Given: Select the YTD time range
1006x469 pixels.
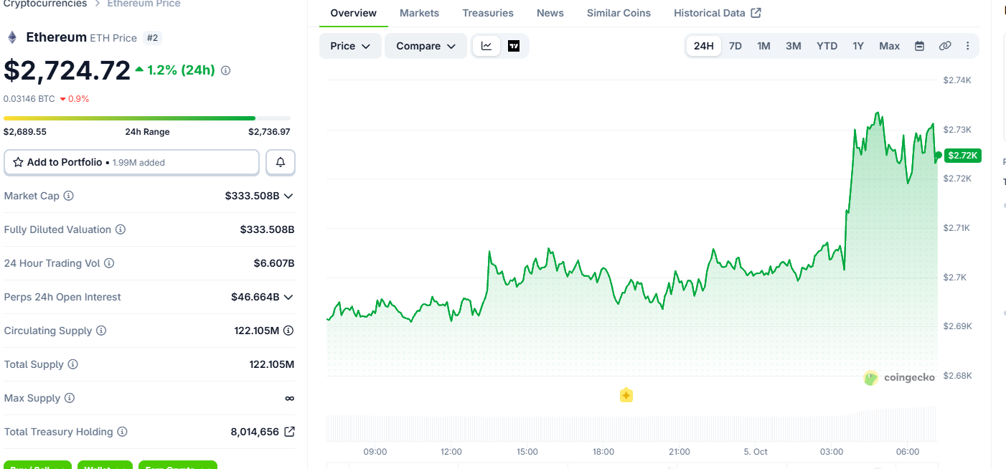Looking at the screenshot, I should [827, 46].
